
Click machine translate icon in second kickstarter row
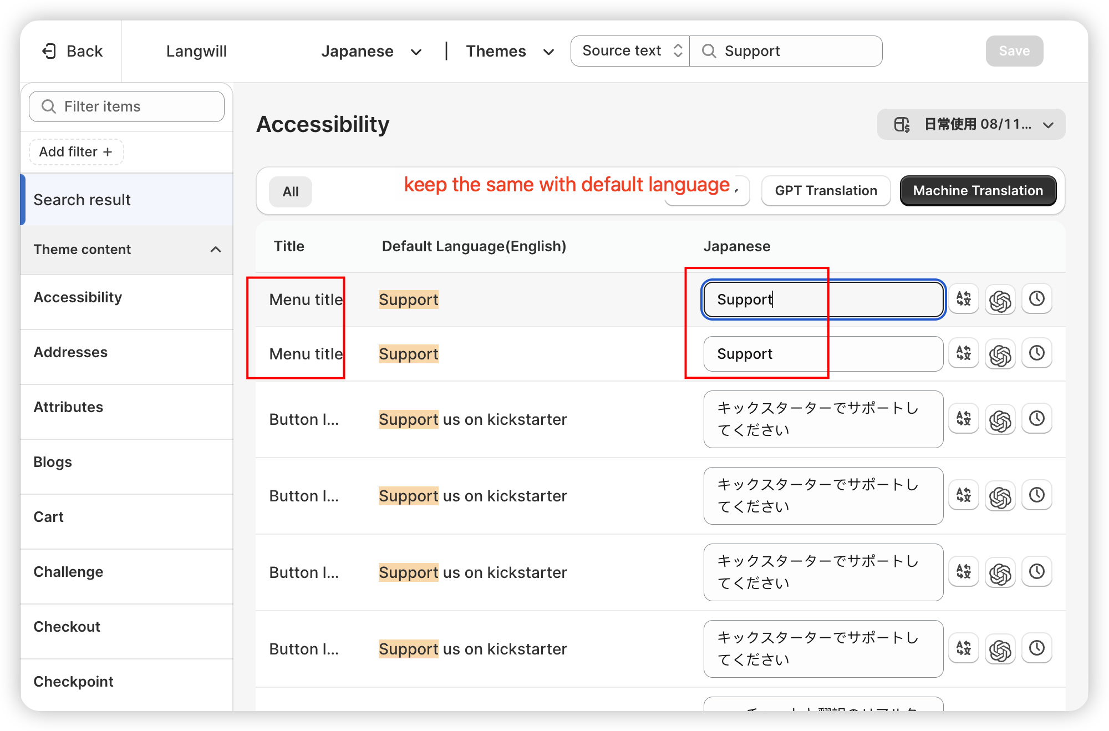click(x=964, y=495)
